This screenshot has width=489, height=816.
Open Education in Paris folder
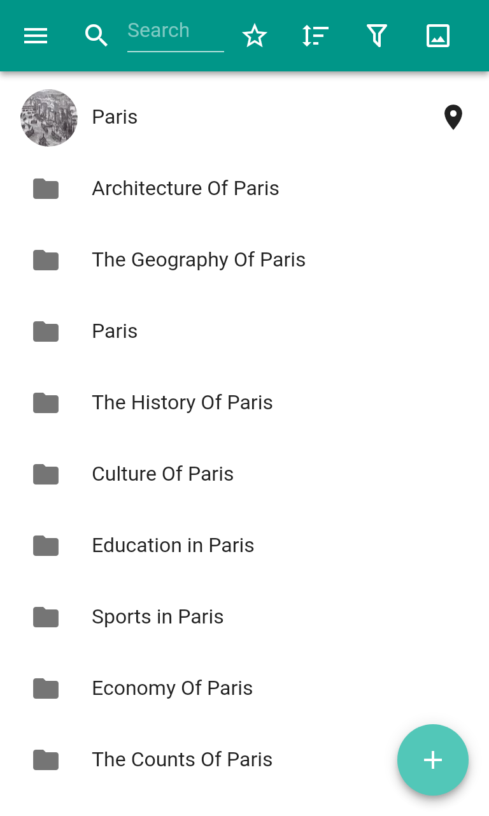(x=173, y=546)
